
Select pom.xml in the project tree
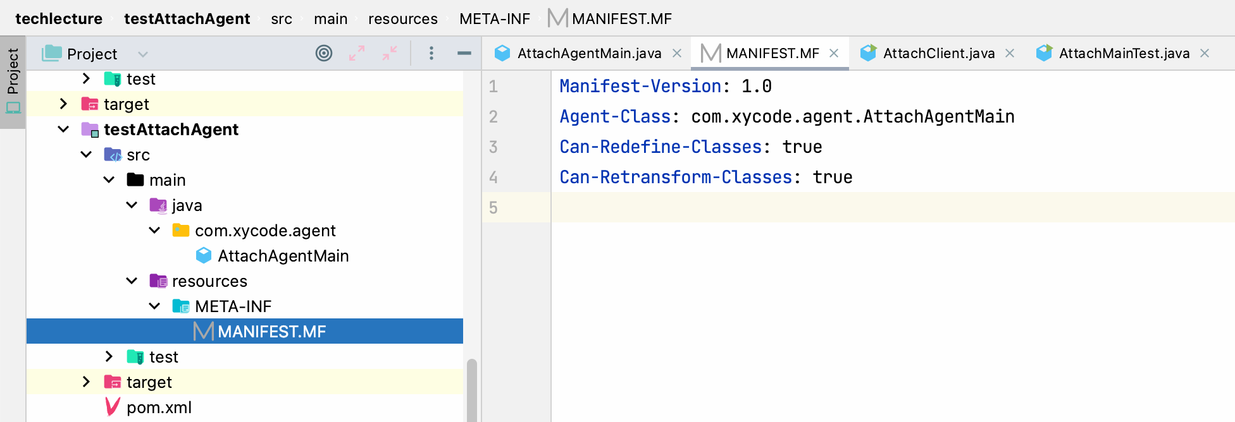pyautogui.click(x=159, y=407)
